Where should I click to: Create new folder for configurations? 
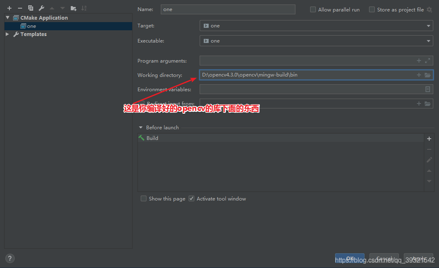click(73, 8)
